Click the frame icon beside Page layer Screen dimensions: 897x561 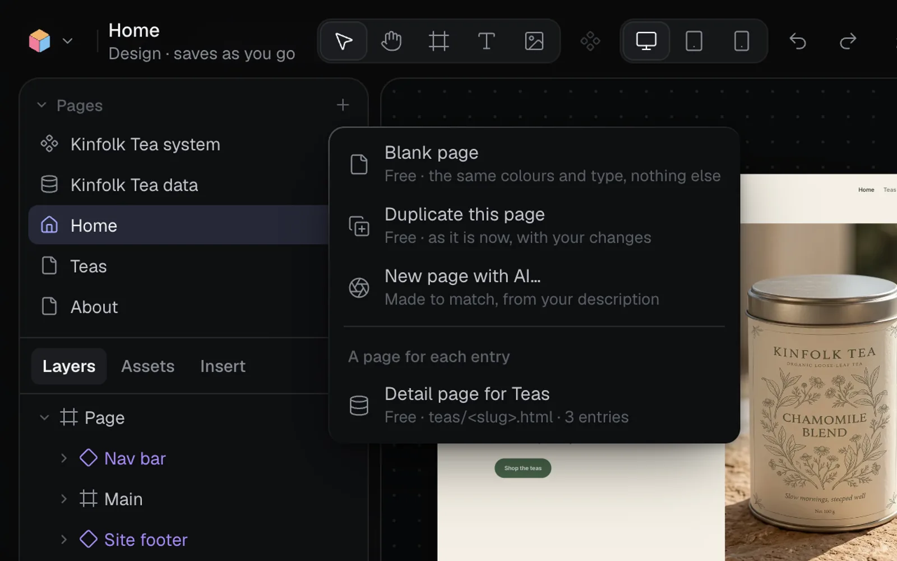coord(68,417)
